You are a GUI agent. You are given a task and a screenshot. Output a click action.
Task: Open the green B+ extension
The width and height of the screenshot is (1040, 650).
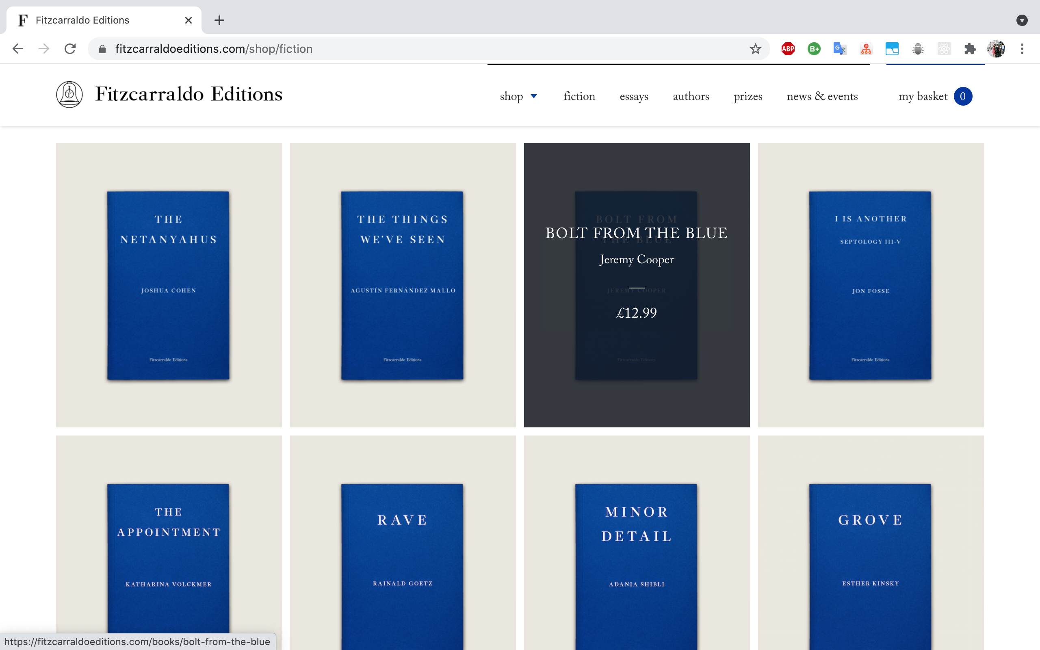pos(813,48)
